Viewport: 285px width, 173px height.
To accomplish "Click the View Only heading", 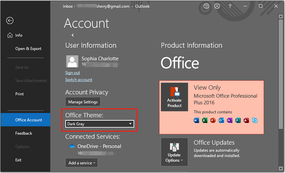I will click(x=207, y=88).
